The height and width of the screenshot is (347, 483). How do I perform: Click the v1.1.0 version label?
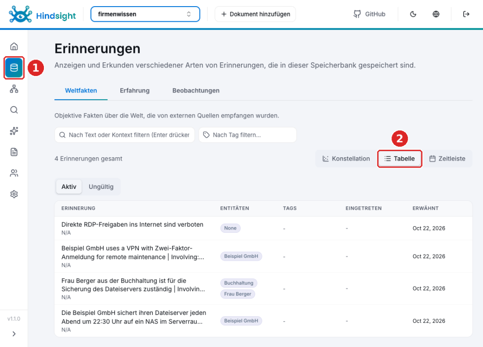click(x=14, y=319)
